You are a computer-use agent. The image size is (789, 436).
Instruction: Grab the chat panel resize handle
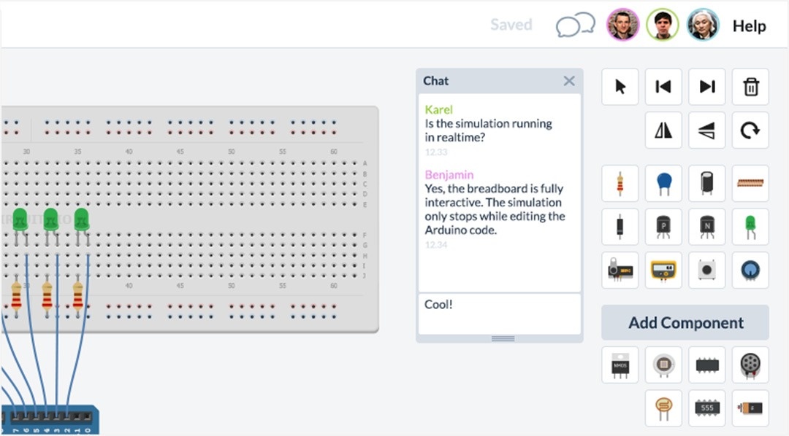503,338
